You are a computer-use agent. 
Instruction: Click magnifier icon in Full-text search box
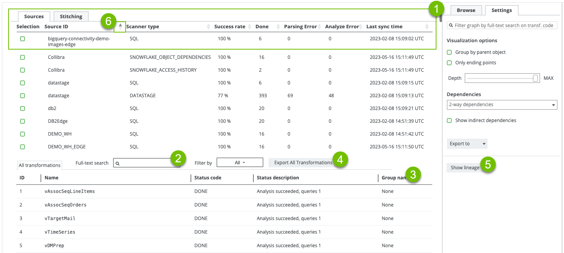tap(117, 164)
